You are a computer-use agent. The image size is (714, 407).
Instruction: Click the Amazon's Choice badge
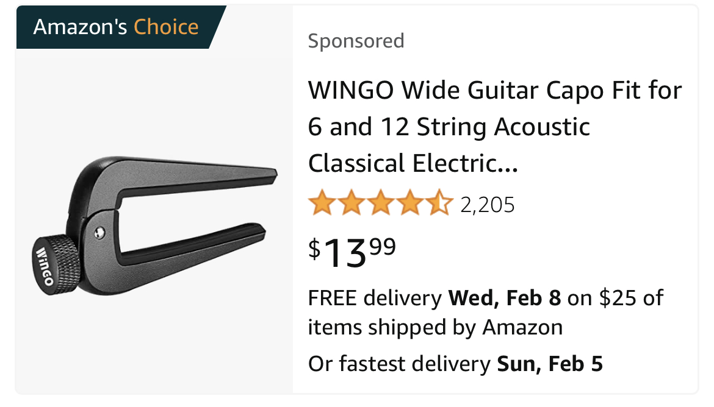(116, 27)
